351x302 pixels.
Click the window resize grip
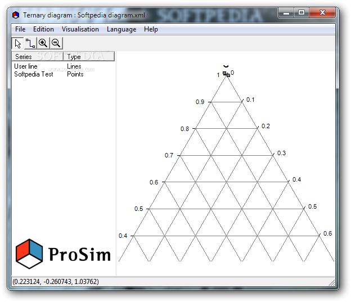click(332, 282)
